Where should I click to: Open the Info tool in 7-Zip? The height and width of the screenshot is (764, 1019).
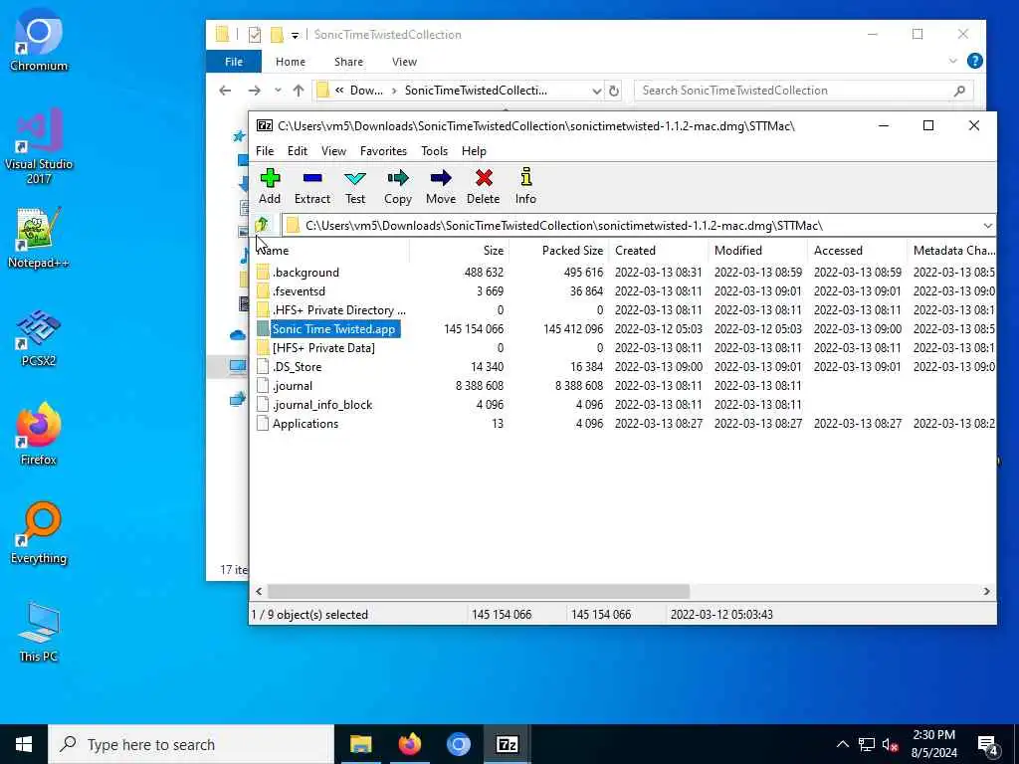pyautogui.click(x=525, y=178)
